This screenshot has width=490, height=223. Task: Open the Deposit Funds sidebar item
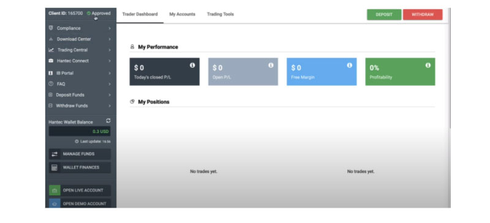(81, 95)
